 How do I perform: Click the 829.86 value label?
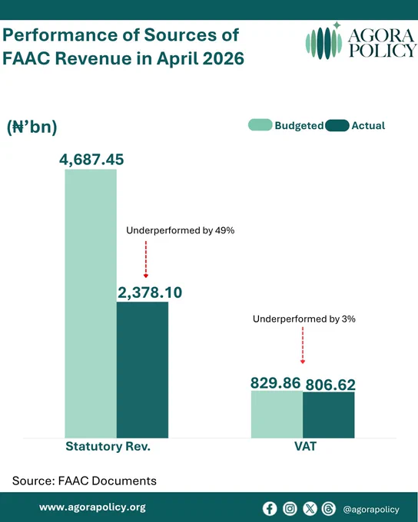click(x=275, y=383)
